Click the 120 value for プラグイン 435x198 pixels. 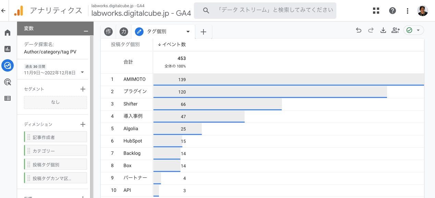tap(182, 92)
